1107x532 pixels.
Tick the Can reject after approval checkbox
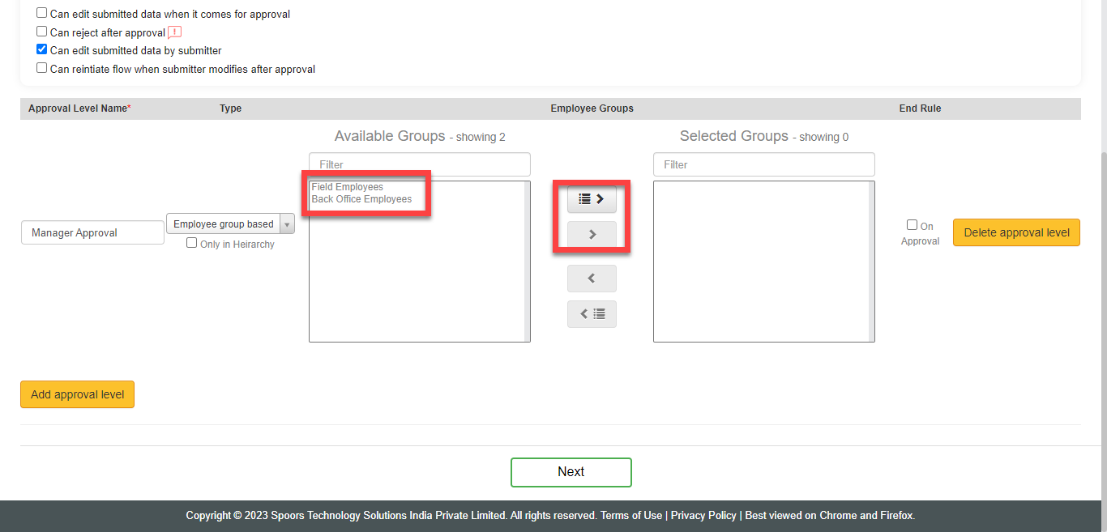click(42, 32)
